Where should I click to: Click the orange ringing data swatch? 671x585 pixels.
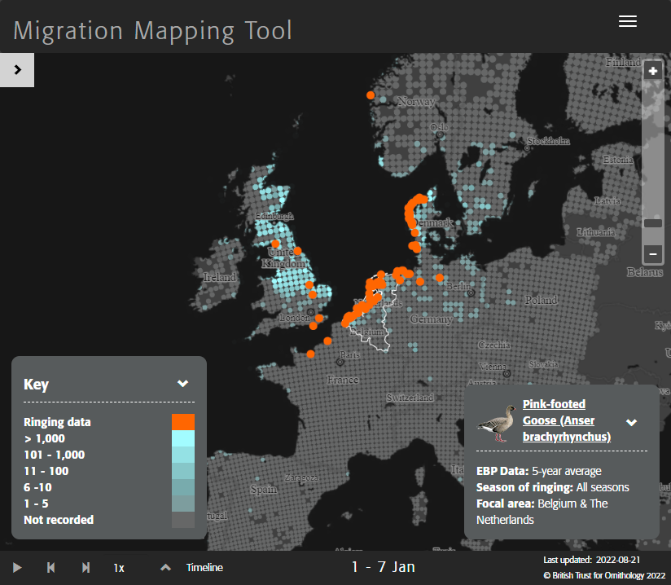(x=183, y=421)
